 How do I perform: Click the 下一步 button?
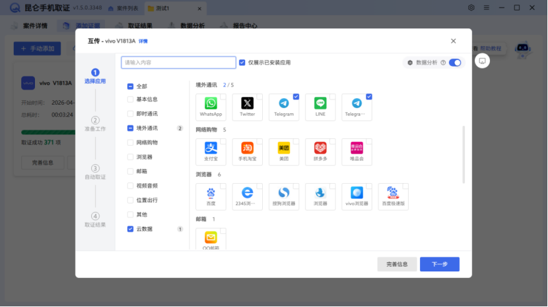[439, 264]
